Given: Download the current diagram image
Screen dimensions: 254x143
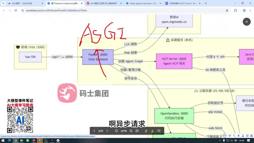Looking at the screenshot, I should 152,131.
